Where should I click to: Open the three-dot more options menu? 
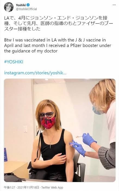point(114,5)
